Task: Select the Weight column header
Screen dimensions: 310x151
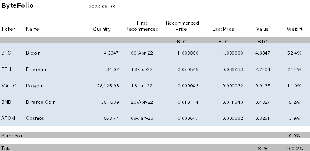Action: pos(294,29)
